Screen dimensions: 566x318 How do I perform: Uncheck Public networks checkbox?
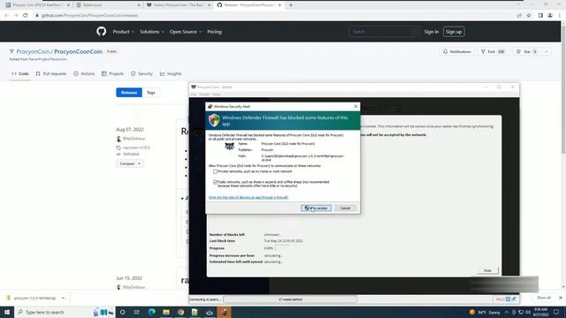pos(215,182)
